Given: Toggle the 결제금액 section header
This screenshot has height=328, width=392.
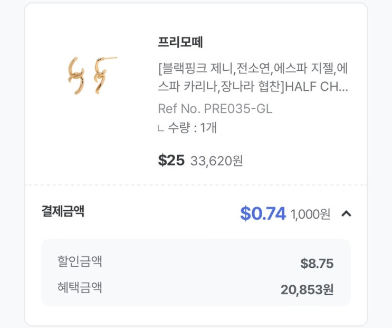Looking at the screenshot, I should click(63, 212).
